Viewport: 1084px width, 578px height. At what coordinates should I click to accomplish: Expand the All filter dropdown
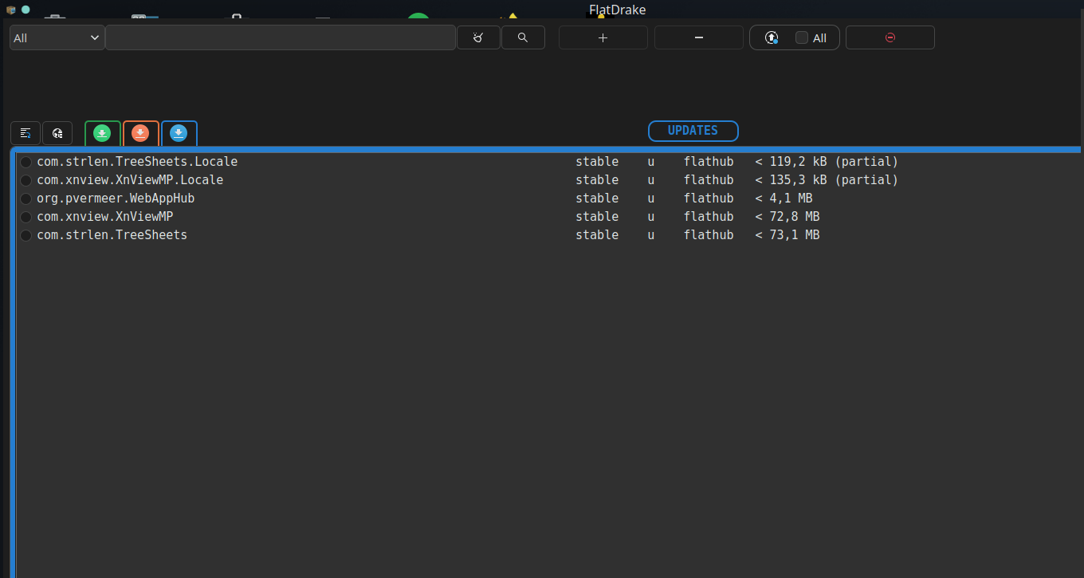tap(57, 37)
